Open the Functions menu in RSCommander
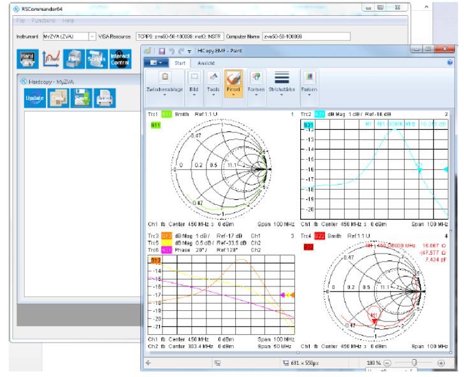This screenshot has width=464, height=377. coord(43,20)
